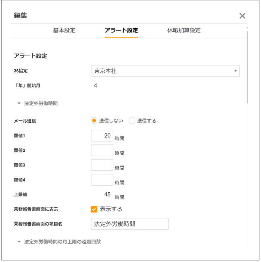261x262 pixels.
Task: Open the 36協定 dropdown showing 東京本社
Action: 165,71
